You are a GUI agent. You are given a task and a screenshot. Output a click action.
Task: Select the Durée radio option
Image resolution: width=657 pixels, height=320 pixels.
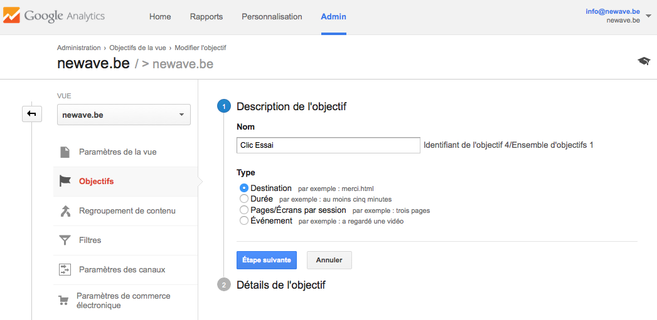coord(244,199)
